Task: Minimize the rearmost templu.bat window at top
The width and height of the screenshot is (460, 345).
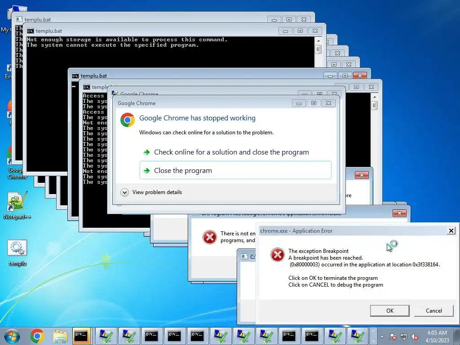Action: (x=274, y=19)
